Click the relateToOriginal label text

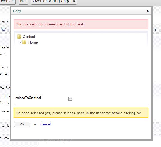(28, 98)
